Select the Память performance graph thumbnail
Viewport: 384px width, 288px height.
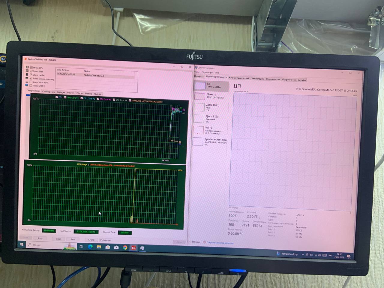point(200,96)
